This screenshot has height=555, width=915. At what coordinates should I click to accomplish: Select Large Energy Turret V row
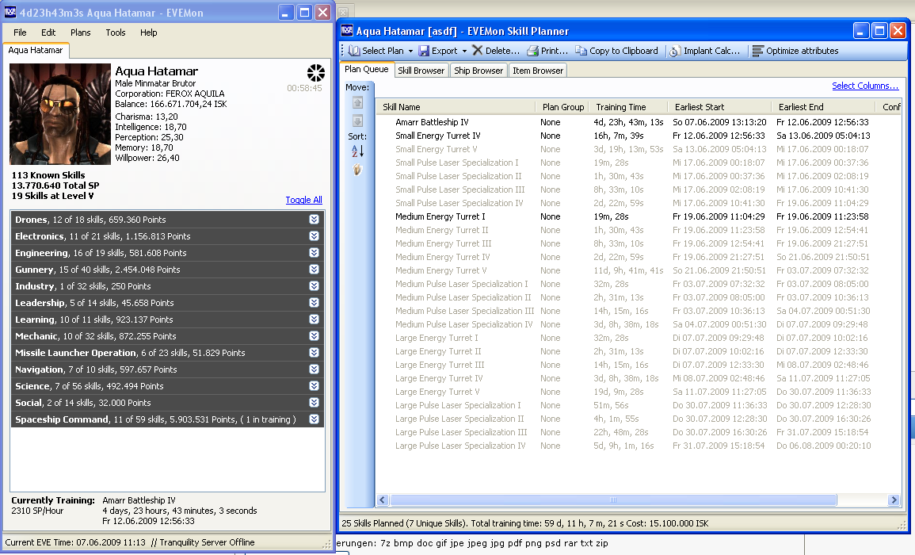tap(639, 392)
